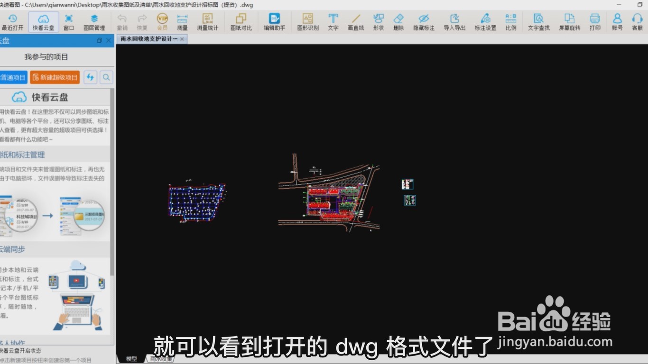Viewport: 648px width, 364px height.
Task: Click the sync refresh button in cloud panel
Action: point(90,77)
